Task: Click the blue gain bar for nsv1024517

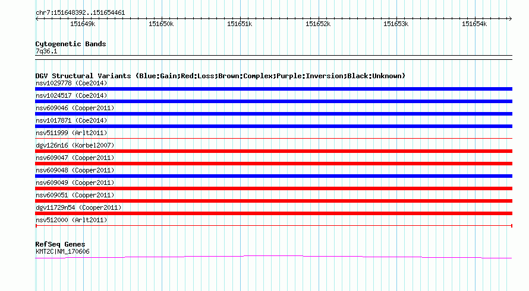Action: [273, 101]
